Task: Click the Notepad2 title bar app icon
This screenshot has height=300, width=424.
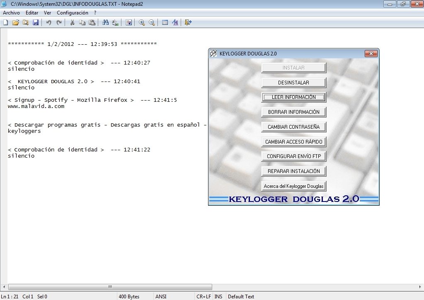Action: click(4, 4)
